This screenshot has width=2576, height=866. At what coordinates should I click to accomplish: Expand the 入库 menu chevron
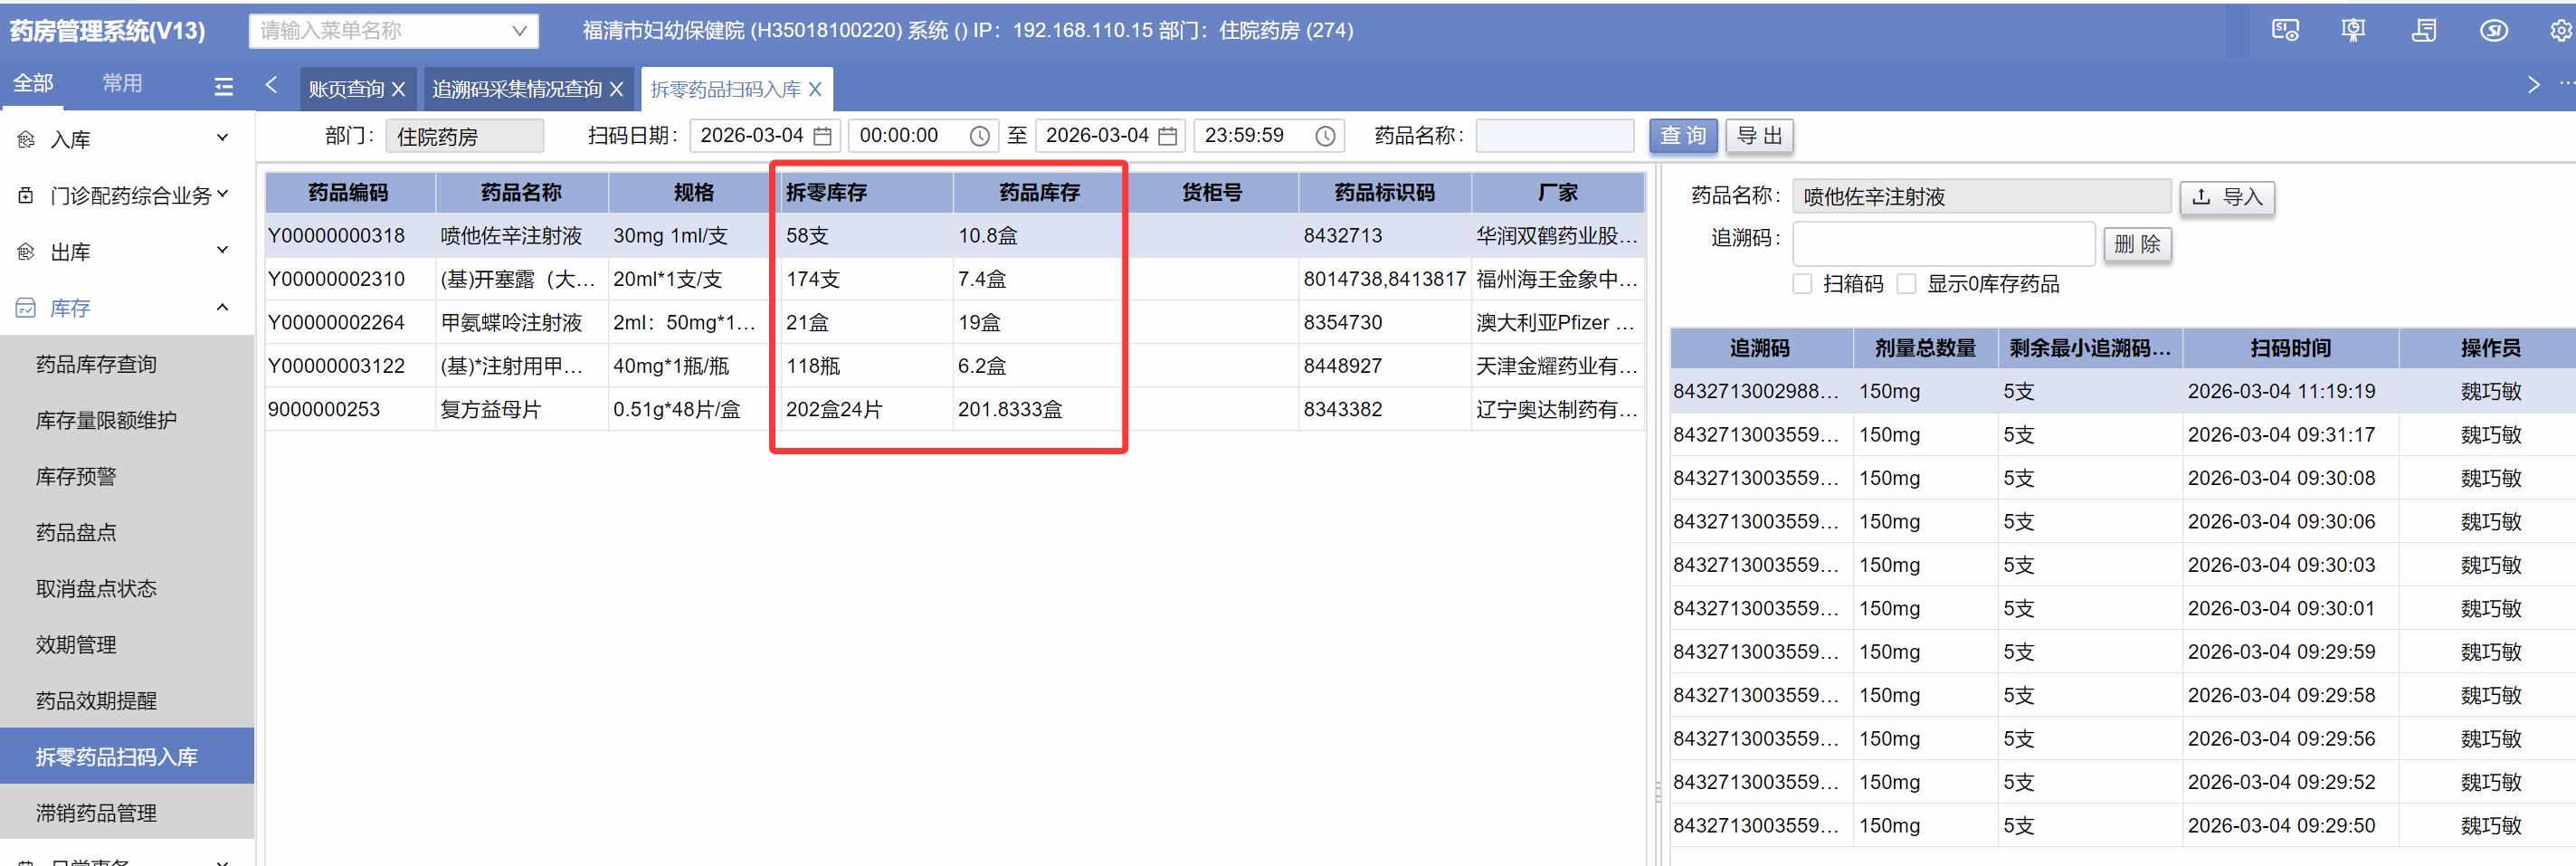click(223, 137)
